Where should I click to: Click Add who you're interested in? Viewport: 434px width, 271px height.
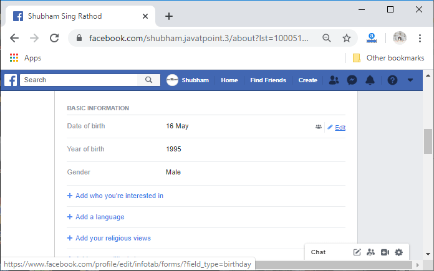(119, 196)
